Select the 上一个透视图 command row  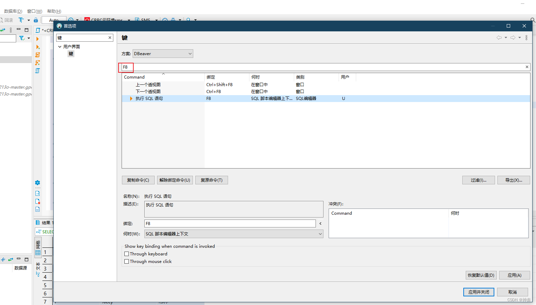[x=326, y=84]
